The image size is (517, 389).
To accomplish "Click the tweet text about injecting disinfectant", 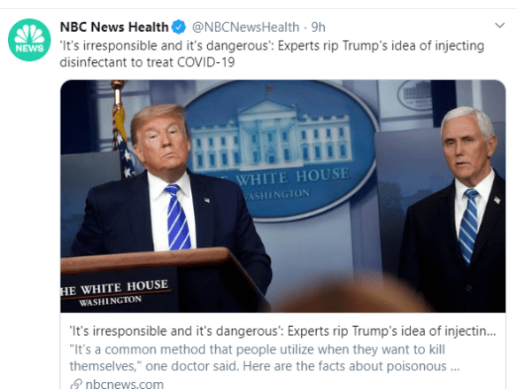I will [x=272, y=54].
